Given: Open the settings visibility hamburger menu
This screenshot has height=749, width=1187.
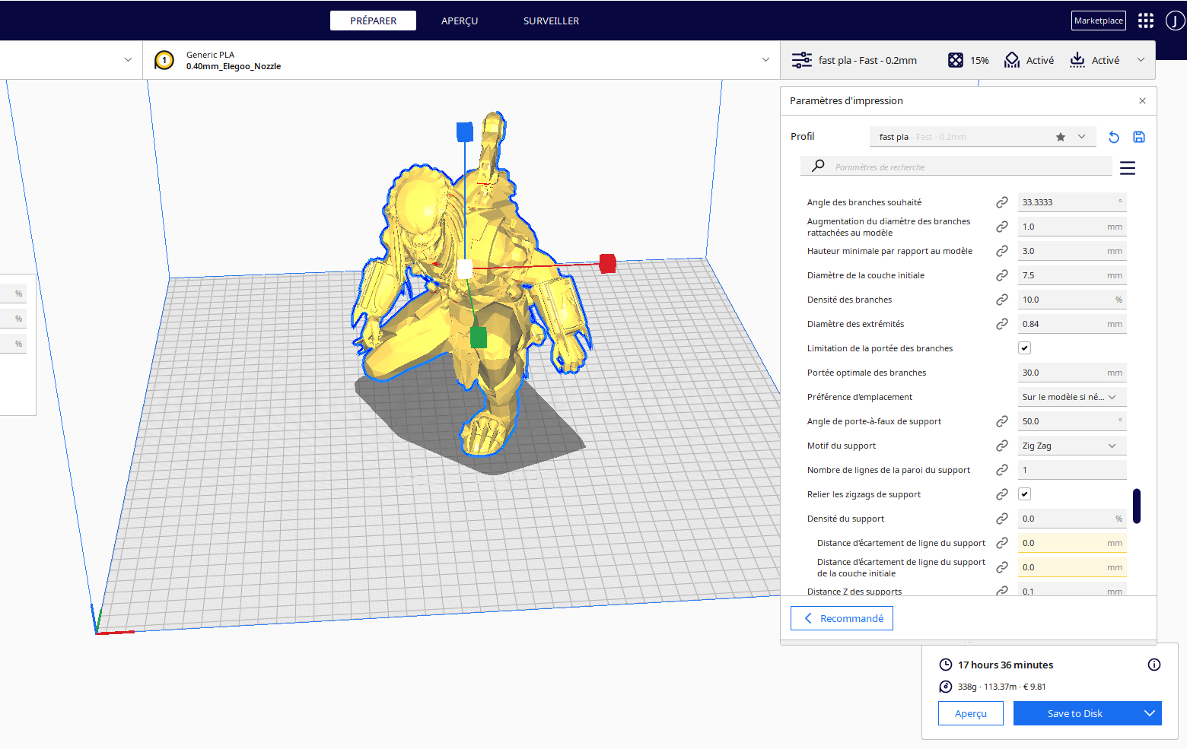Looking at the screenshot, I should pyautogui.click(x=1128, y=168).
